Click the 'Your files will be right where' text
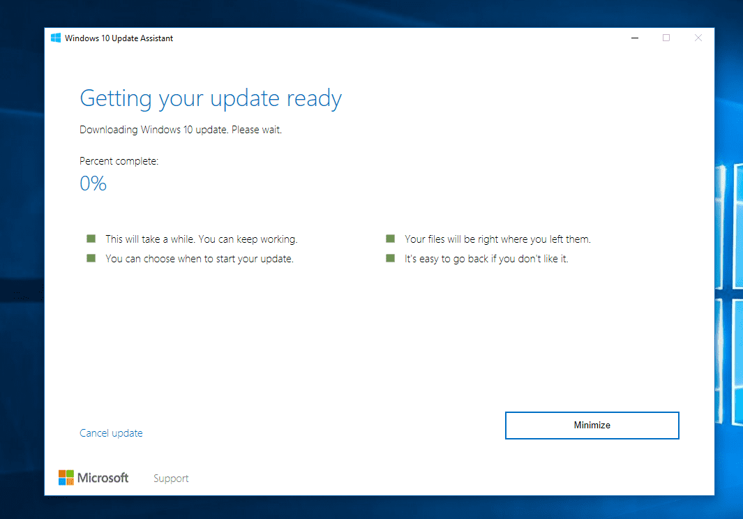The height and width of the screenshot is (519, 743). [497, 239]
